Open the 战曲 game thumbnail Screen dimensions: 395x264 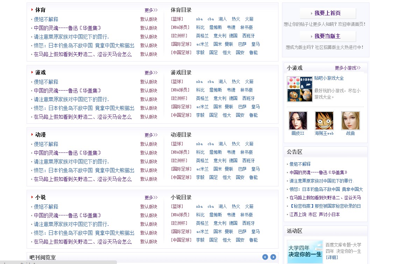[351, 121]
